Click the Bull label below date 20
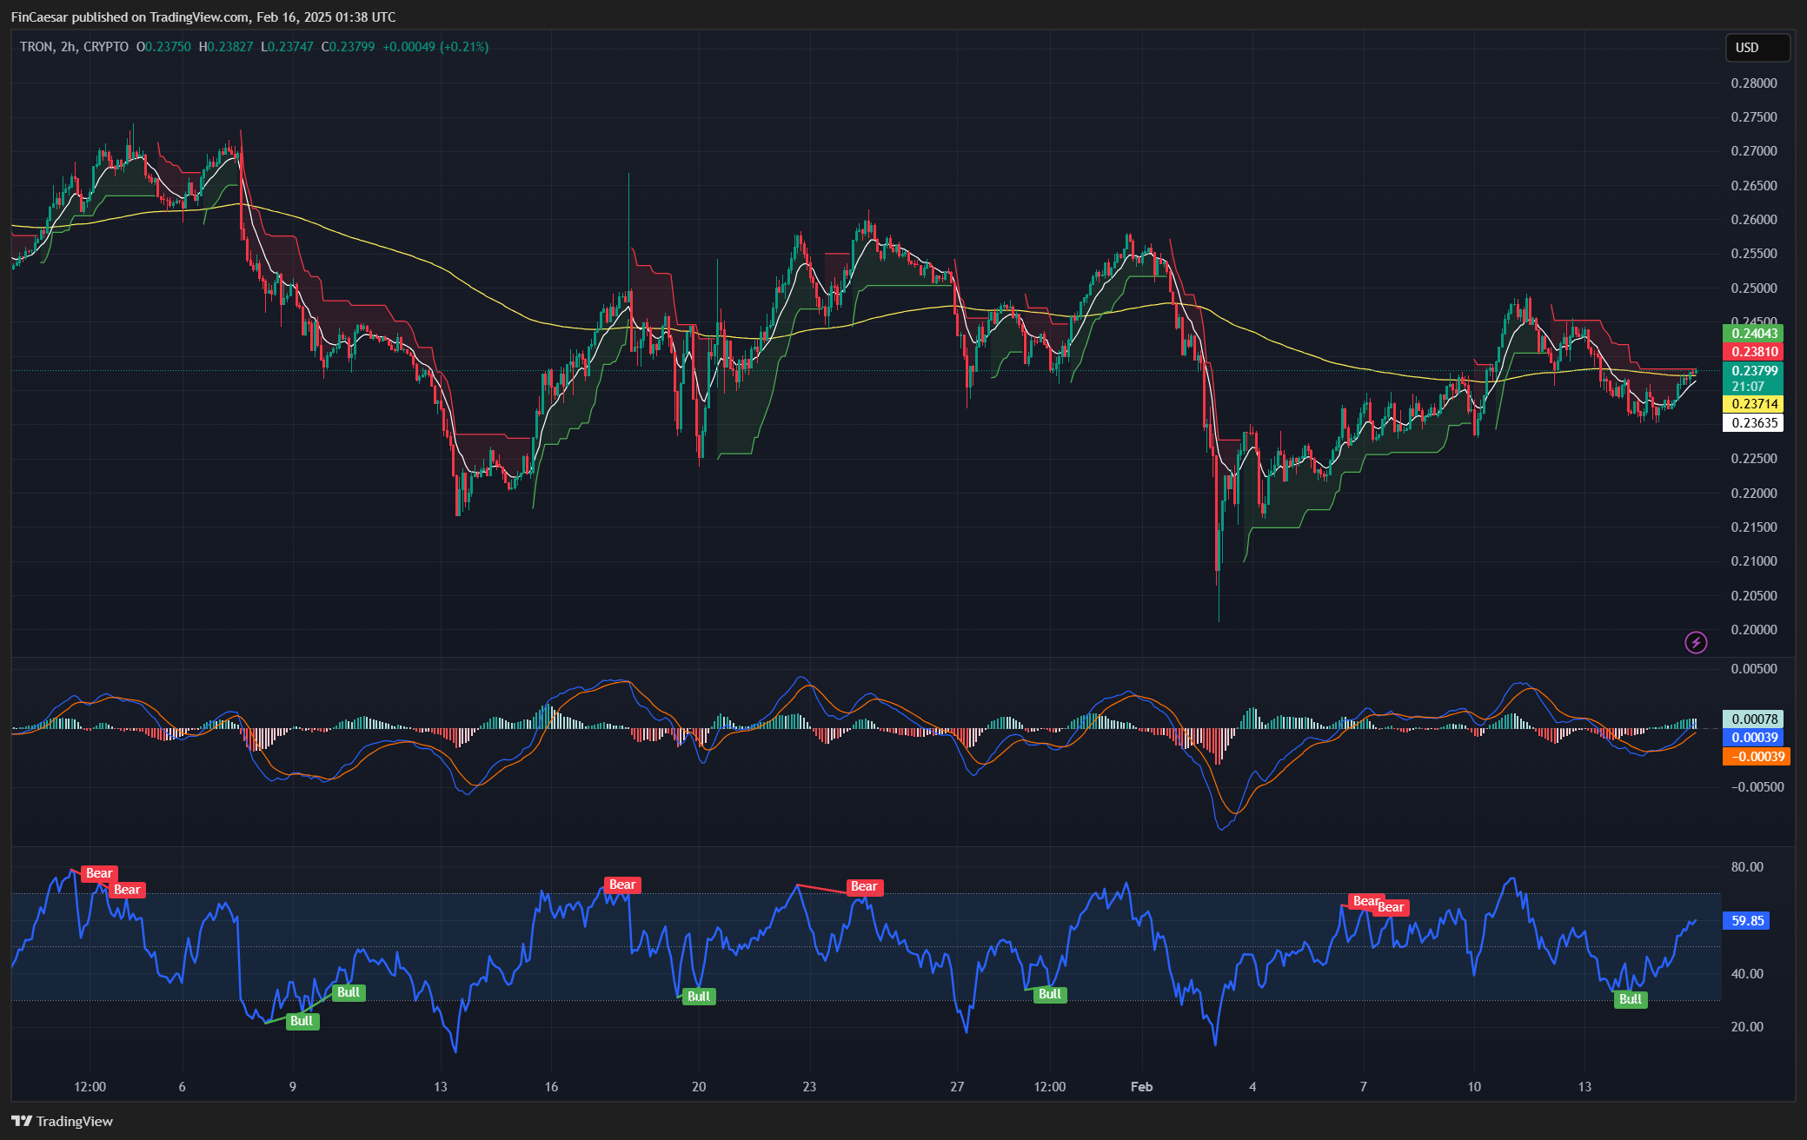 [699, 997]
